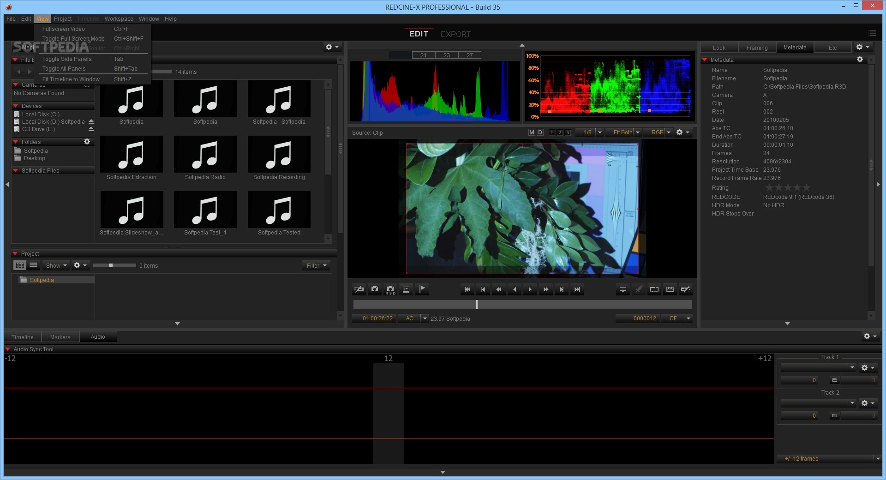886x480 pixels.
Task: Collapse the Audio Sync Tool section
Action: point(8,349)
